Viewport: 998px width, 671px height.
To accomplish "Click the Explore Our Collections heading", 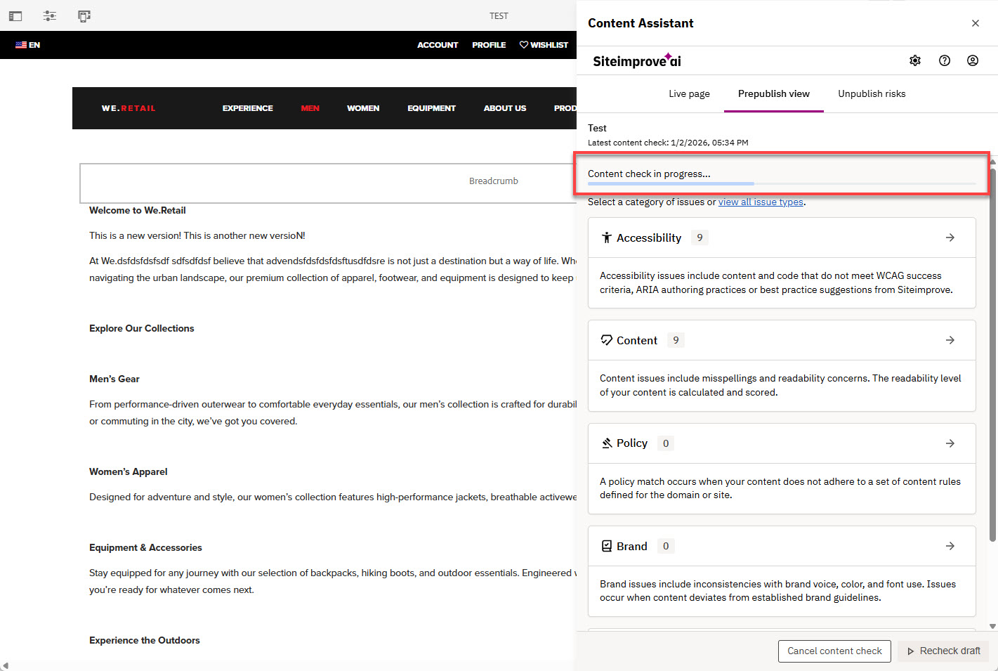I will [x=141, y=328].
